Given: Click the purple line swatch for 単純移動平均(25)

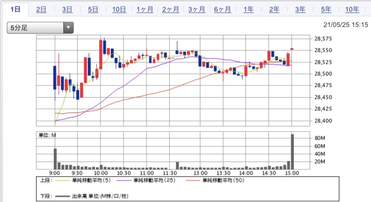Looking at the screenshot, I should pyautogui.click(x=124, y=181).
